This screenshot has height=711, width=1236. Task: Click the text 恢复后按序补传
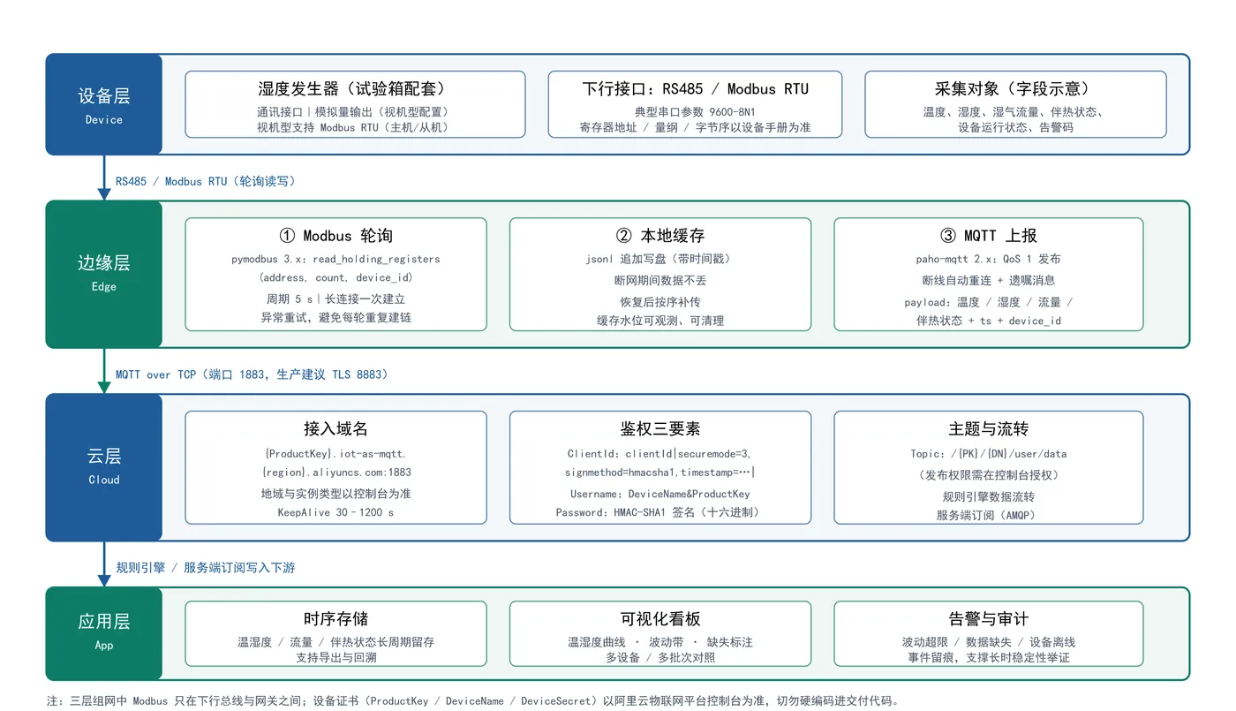pyautogui.click(x=660, y=300)
